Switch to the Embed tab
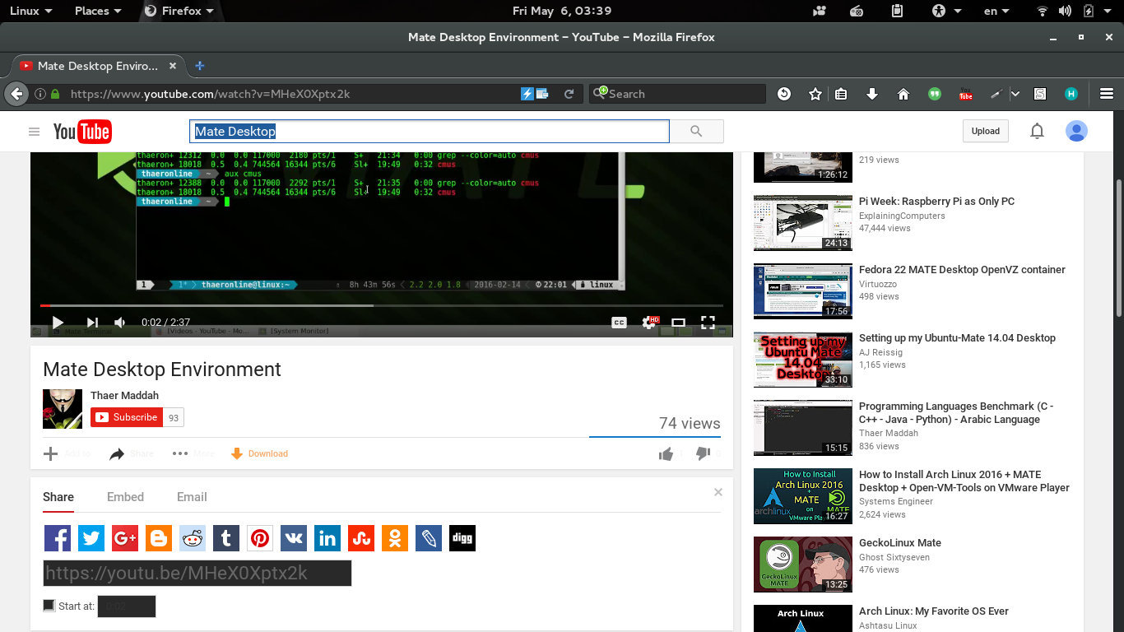The width and height of the screenshot is (1124, 632). coord(125,497)
